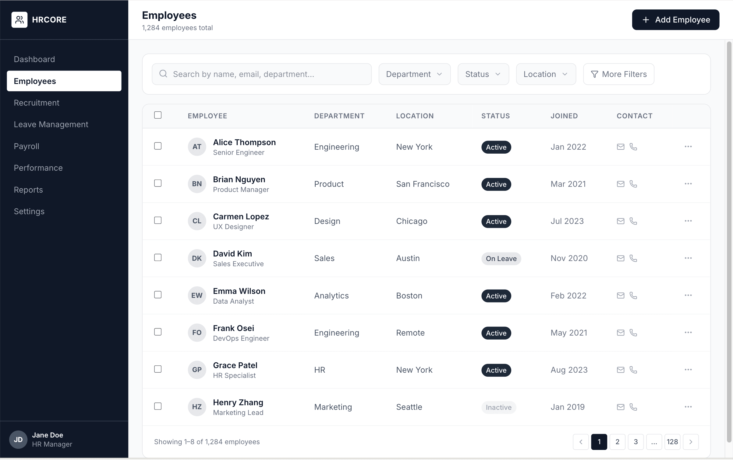Viewport: 733px width, 460px height.
Task: Click the phone icon for Emma Wilson
Action: [x=633, y=296]
